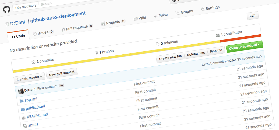This screenshot has height=130, width=279.
Task: View the Pulse tab
Action: point(161,15)
